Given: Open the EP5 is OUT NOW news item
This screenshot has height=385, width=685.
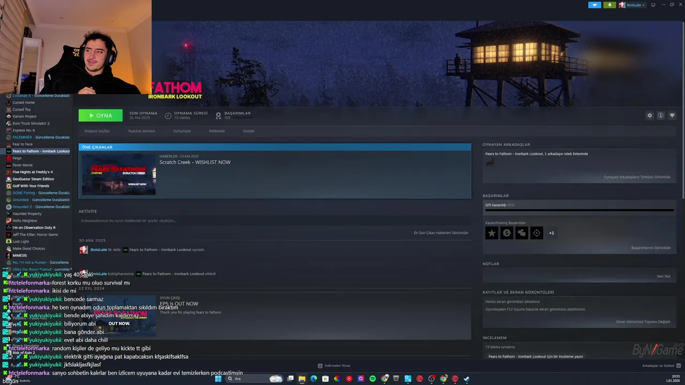Looking at the screenshot, I should [x=179, y=304].
